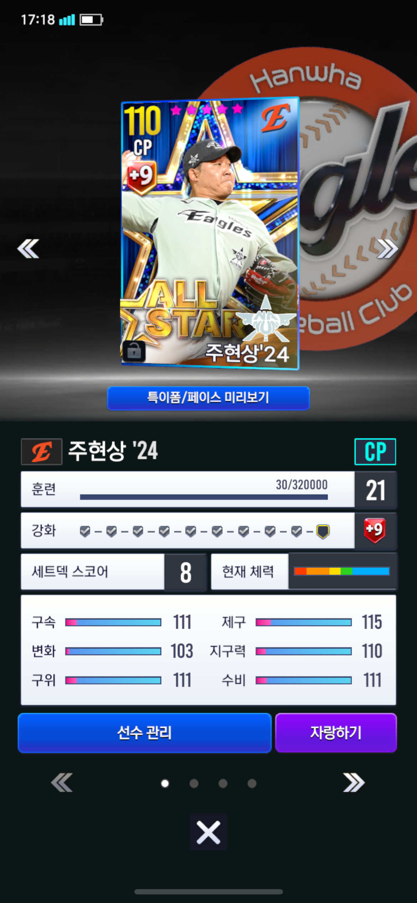The image size is (417, 903).
Task: Tap the ninth checked 강화 step marker
Action: (x=297, y=531)
